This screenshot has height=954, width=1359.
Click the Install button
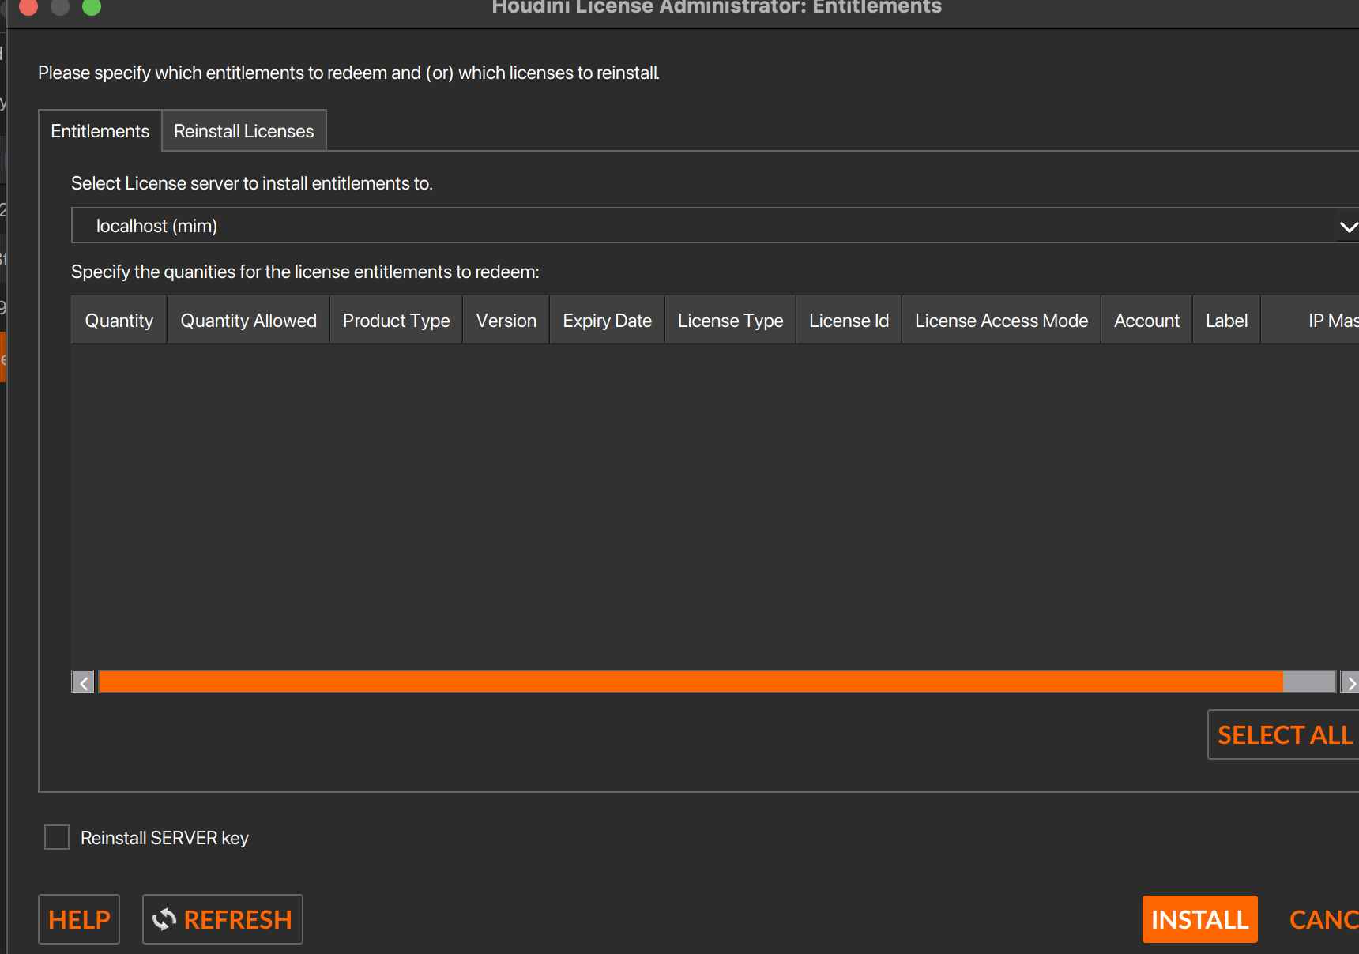[x=1199, y=919]
